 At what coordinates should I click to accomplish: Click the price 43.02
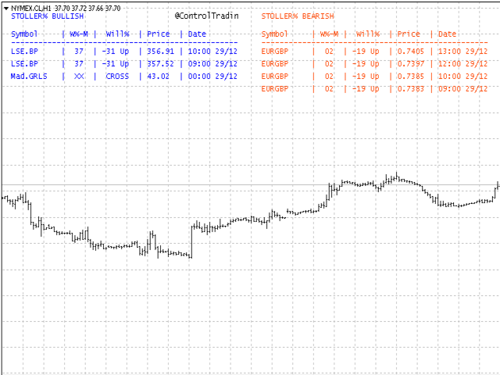pyautogui.click(x=158, y=77)
